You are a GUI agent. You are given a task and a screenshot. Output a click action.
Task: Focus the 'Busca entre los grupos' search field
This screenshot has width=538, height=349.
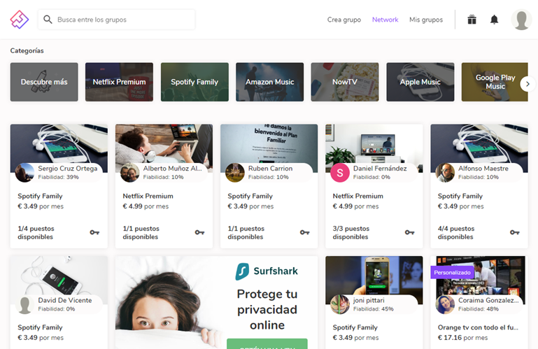coord(117,20)
